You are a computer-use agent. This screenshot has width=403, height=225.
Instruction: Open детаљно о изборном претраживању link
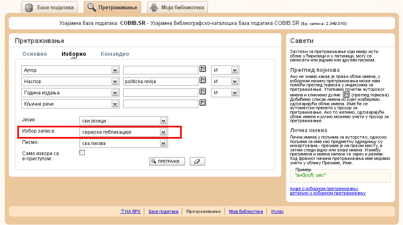coord(328,193)
